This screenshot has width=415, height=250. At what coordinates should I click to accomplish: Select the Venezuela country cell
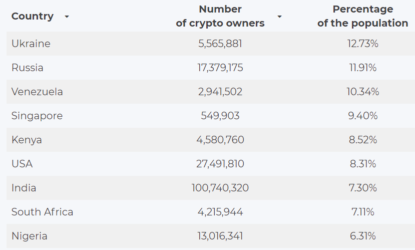click(x=37, y=92)
